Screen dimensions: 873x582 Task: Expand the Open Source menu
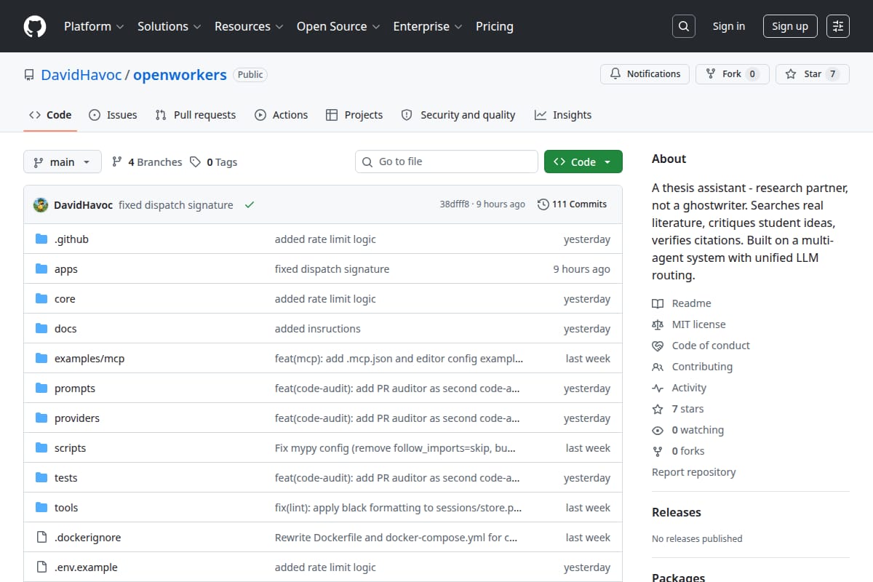click(338, 26)
